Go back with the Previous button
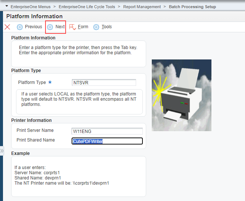The height and width of the screenshot is (201, 245). click(x=29, y=27)
